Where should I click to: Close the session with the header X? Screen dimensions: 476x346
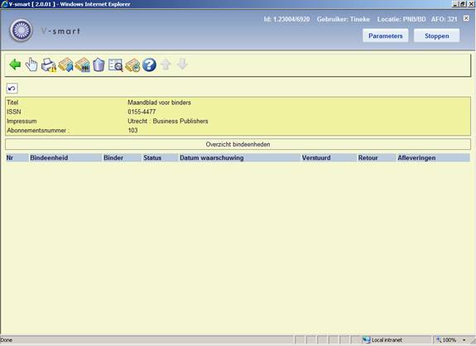click(x=466, y=18)
